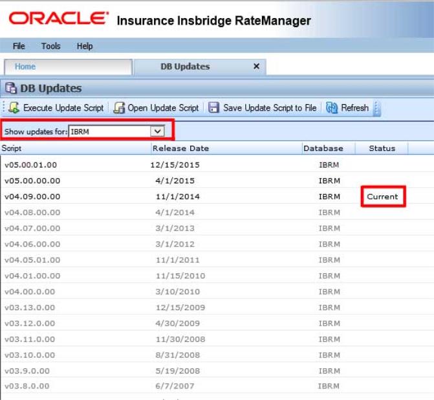
Task: Click release date 4/1/2014
Action: (175, 212)
